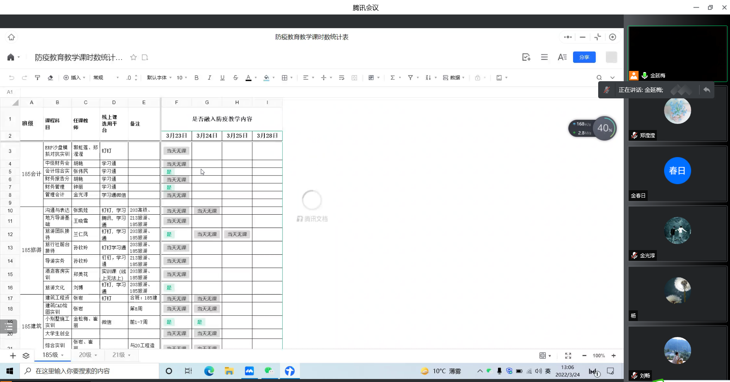Click the text wrap icon
This screenshot has width=730, height=382.
pyautogui.click(x=341, y=78)
